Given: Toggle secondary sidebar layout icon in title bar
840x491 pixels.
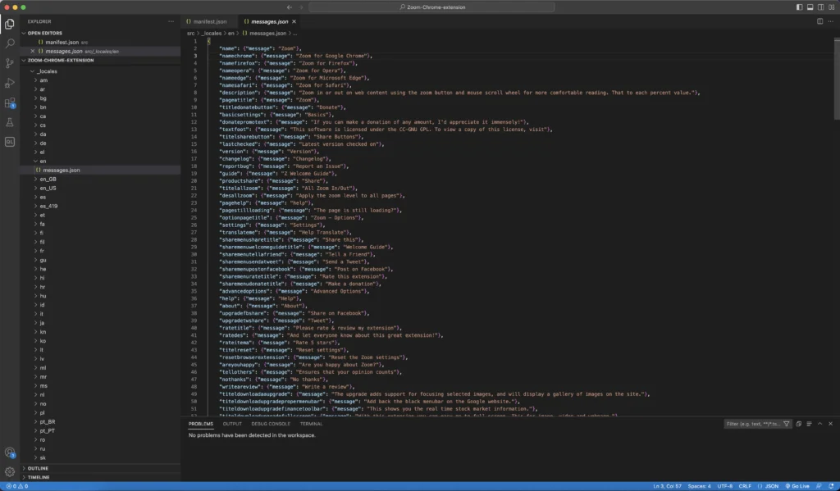Looking at the screenshot, I should (x=820, y=7).
